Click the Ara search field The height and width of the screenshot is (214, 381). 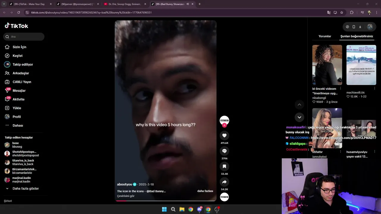tap(24, 37)
